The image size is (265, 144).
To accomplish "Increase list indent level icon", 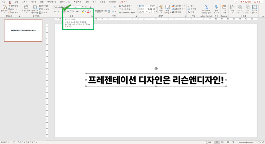I will point(111,7).
